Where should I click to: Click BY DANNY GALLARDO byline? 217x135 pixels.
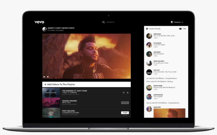[56, 30]
